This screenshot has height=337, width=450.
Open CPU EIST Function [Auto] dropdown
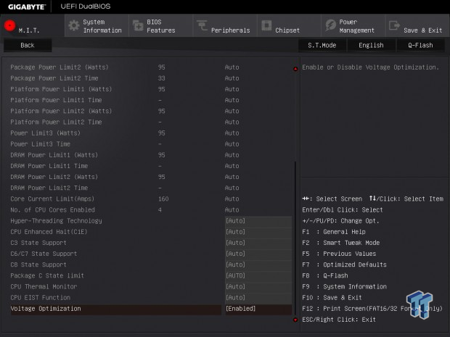click(258, 298)
